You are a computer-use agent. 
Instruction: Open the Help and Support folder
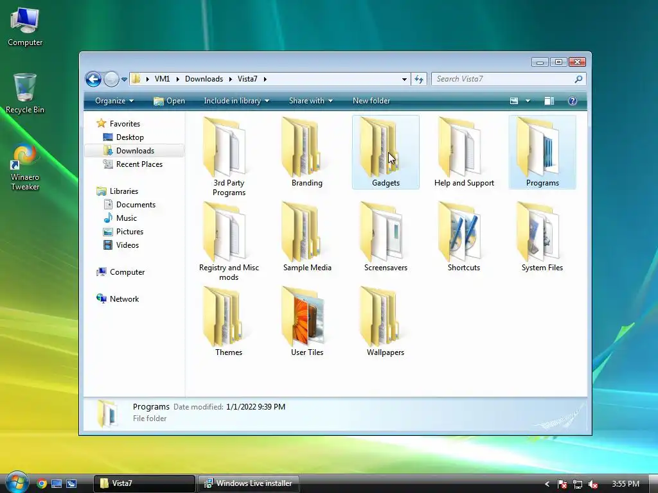pyautogui.click(x=464, y=151)
